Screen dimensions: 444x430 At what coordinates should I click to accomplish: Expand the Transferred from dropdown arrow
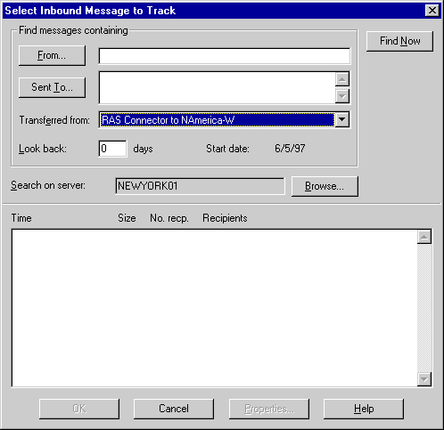[x=342, y=119]
